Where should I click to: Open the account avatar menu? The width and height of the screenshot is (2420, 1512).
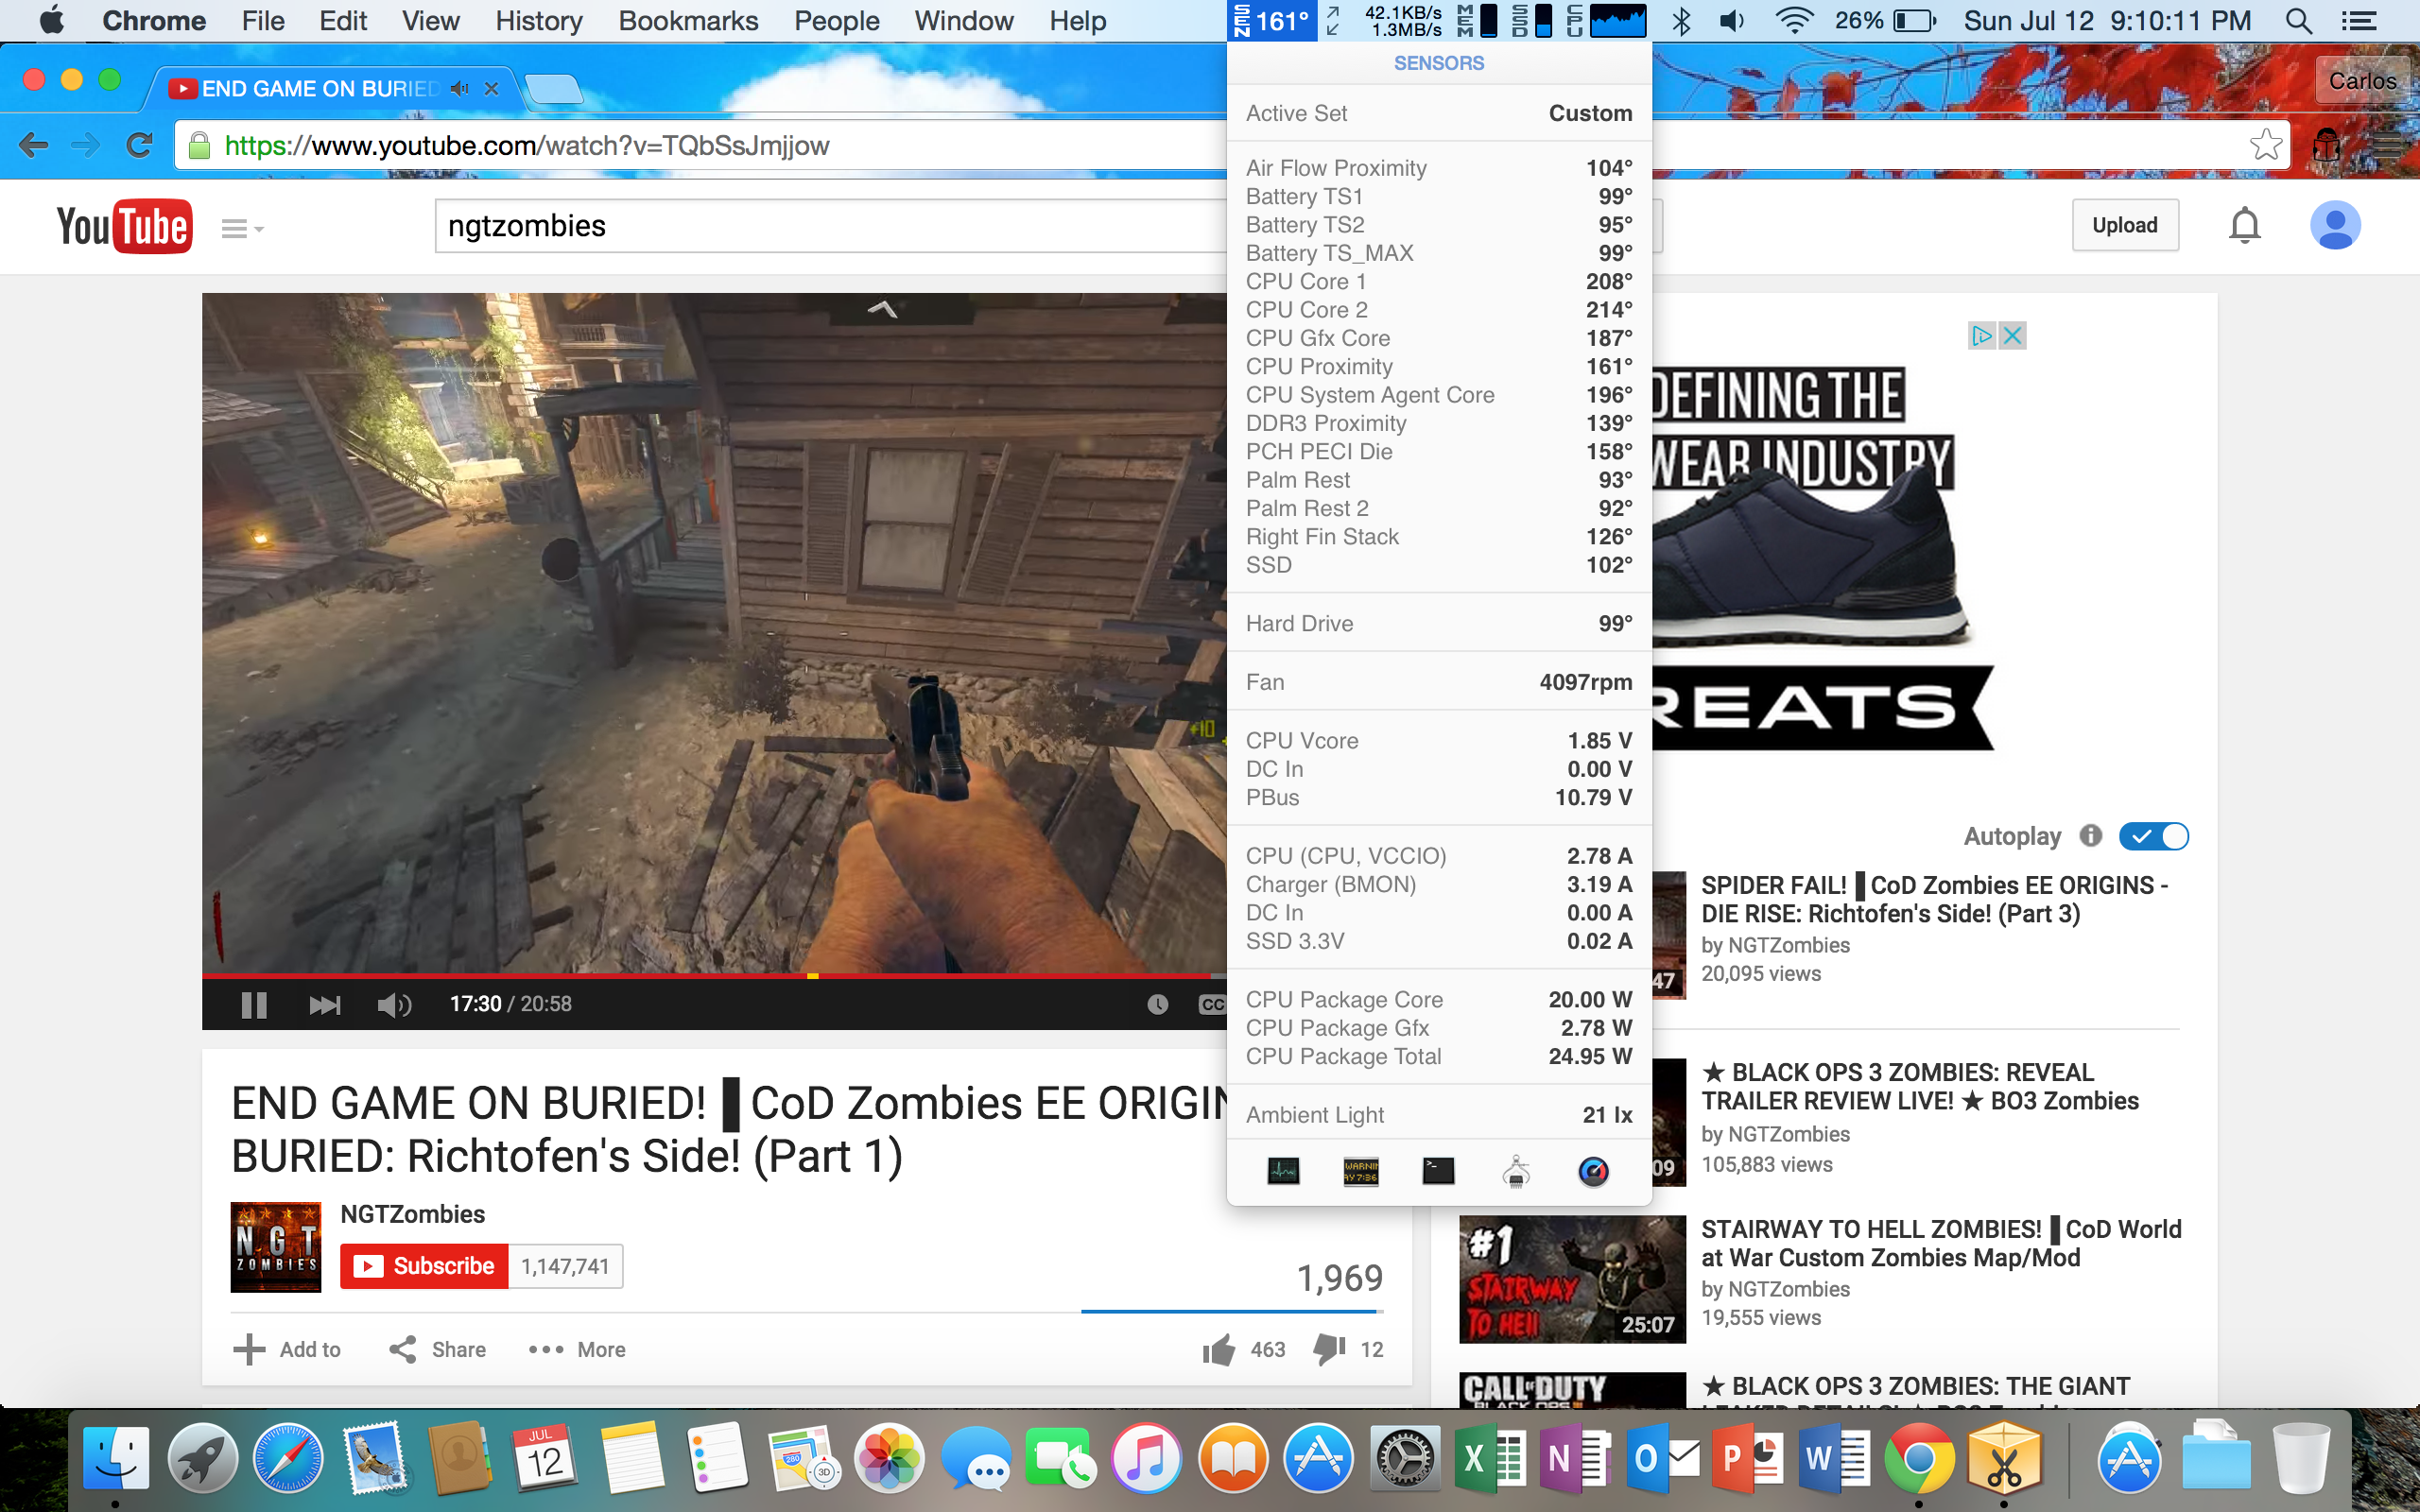pyautogui.click(x=2335, y=225)
